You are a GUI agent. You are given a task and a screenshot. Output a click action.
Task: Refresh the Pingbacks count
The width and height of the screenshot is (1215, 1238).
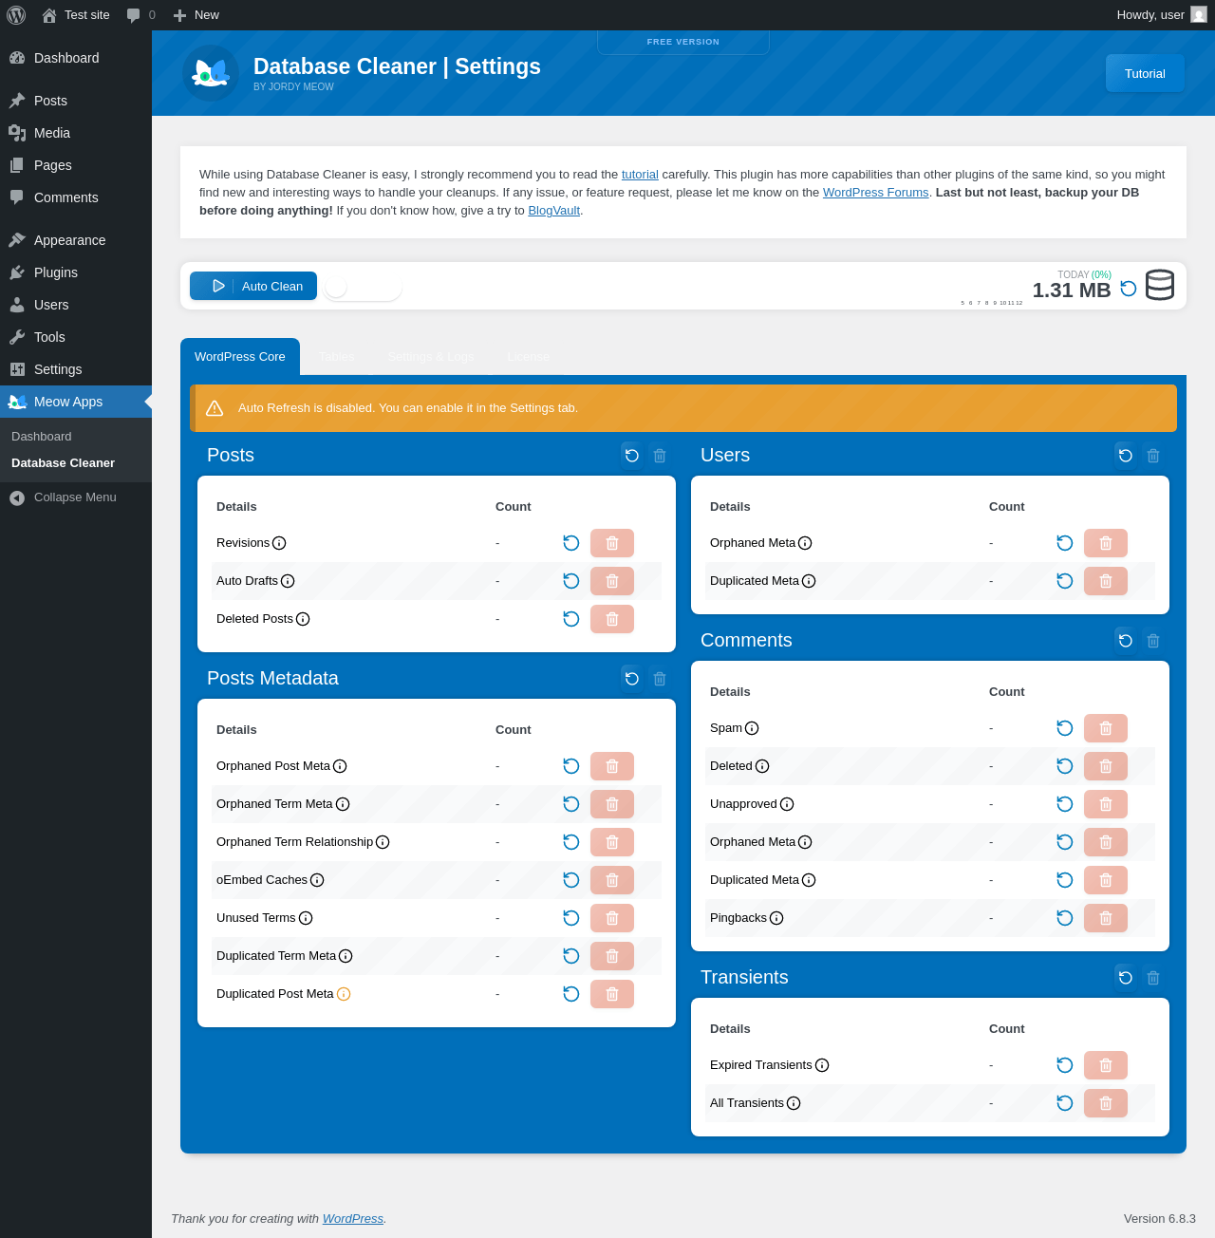[1065, 918]
